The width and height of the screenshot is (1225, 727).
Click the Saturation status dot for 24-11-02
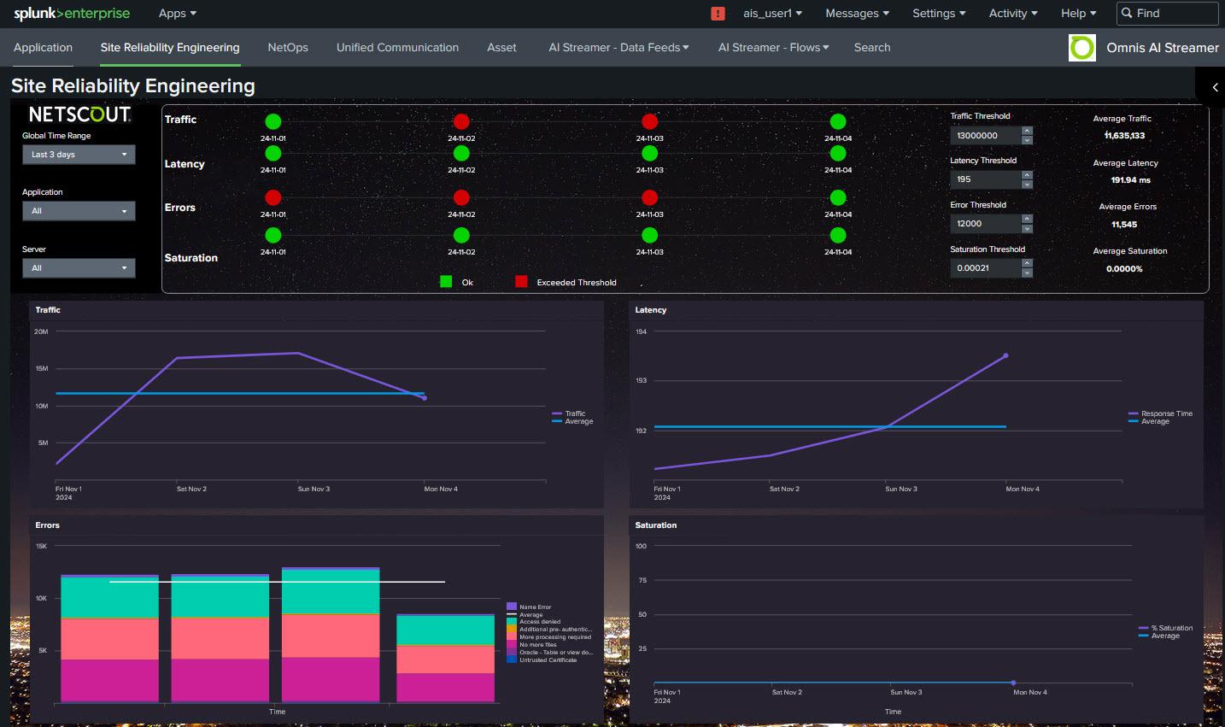461,235
